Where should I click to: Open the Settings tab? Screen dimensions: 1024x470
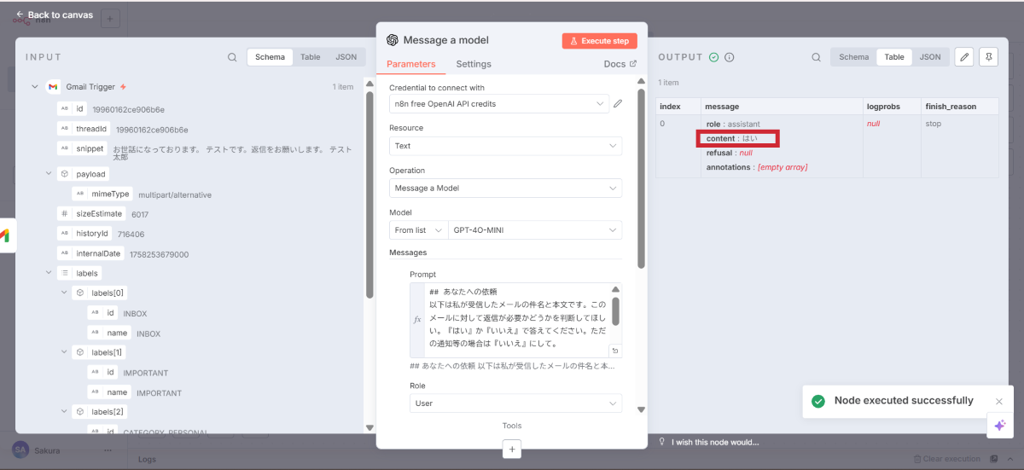tap(474, 64)
